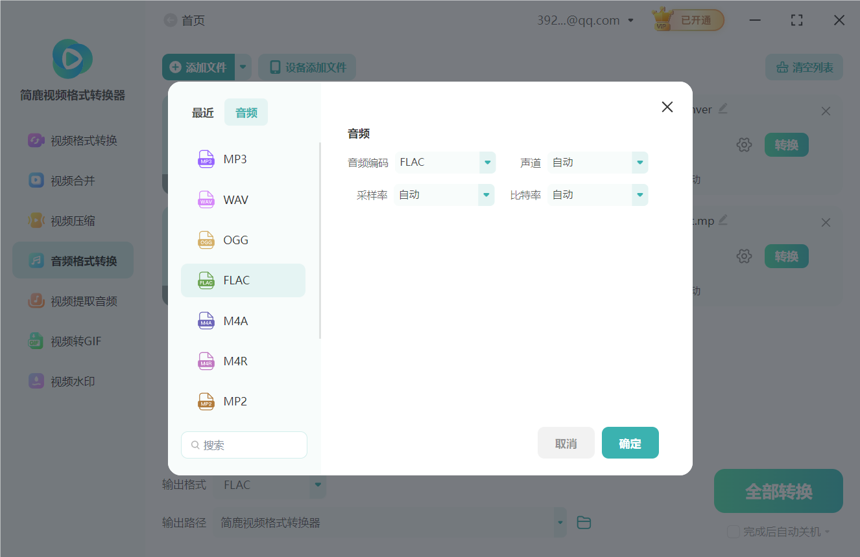Switch to the 最近 tab

click(x=203, y=112)
